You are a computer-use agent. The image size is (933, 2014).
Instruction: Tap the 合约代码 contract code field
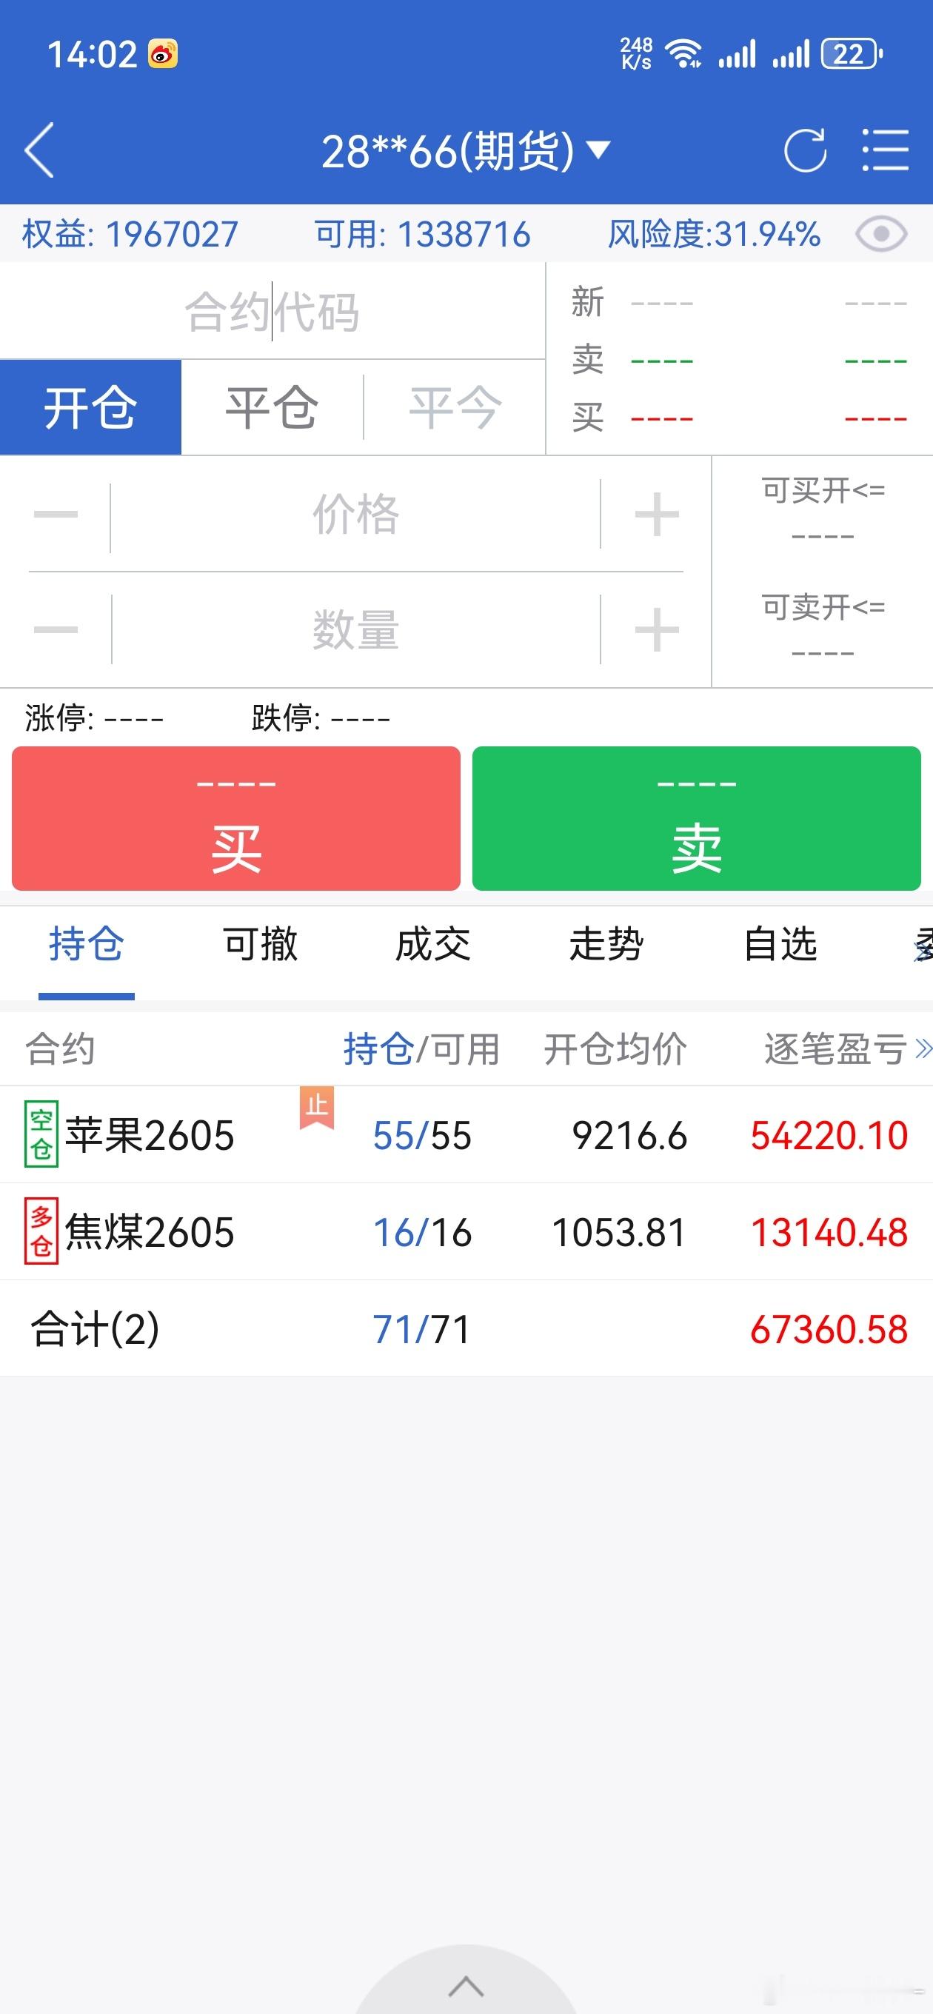click(272, 311)
